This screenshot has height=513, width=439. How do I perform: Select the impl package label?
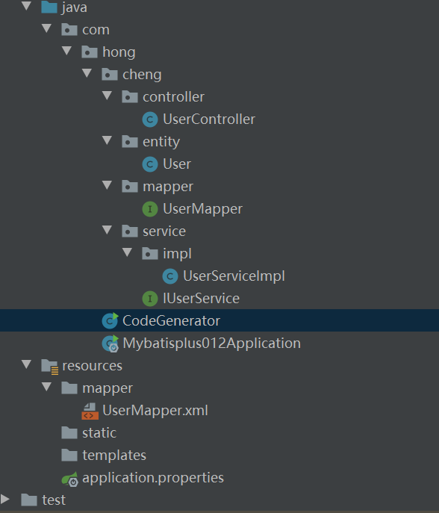[177, 254]
